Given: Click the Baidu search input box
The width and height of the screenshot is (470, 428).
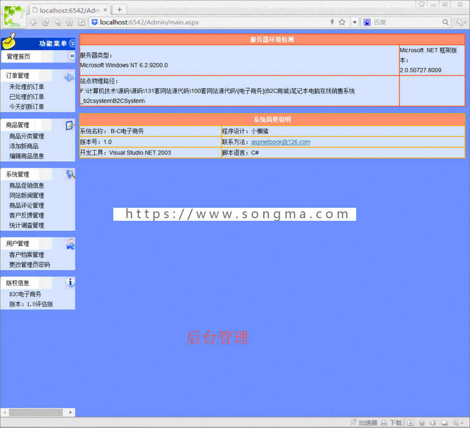Looking at the screenshot, I should pos(406,22).
